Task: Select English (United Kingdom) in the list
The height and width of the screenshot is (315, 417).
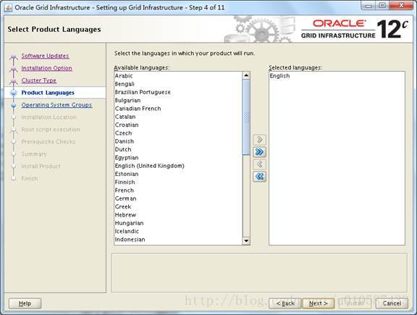Action: tap(178, 166)
